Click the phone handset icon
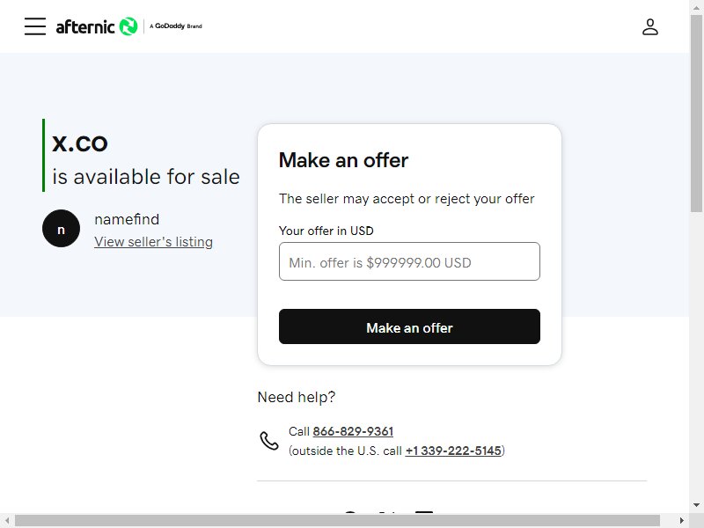 269,441
